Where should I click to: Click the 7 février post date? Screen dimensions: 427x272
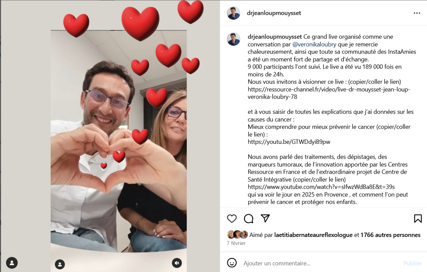pos(236,243)
